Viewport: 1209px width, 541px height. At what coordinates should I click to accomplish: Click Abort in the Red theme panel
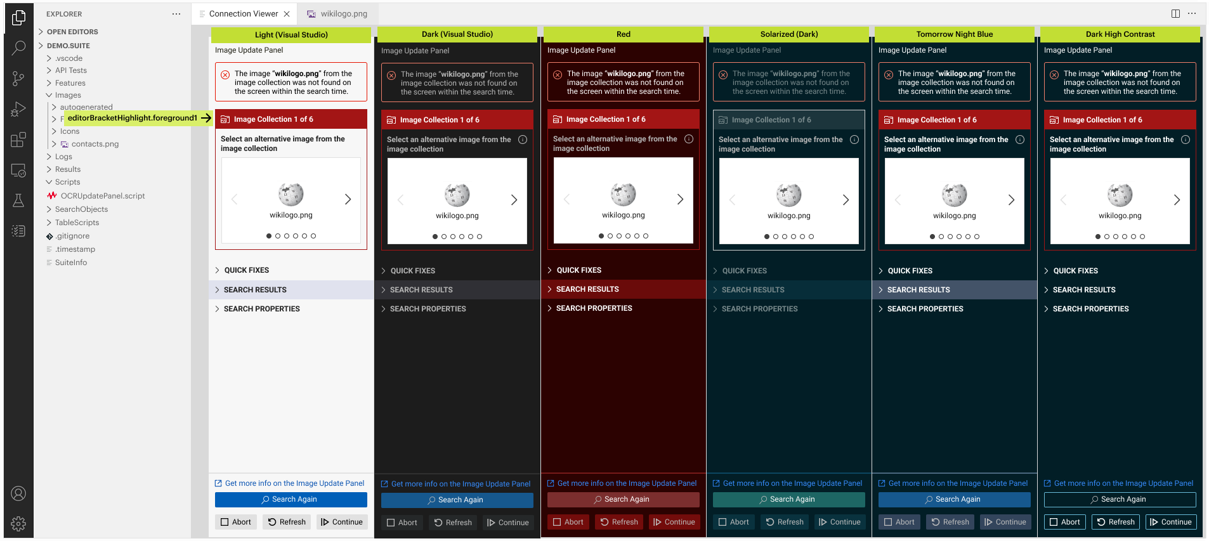[568, 522]
